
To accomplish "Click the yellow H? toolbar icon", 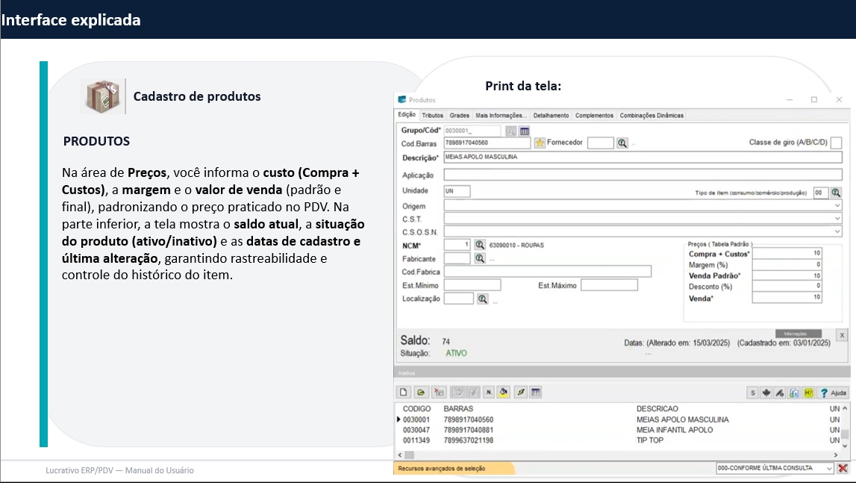I will point(808,393).
